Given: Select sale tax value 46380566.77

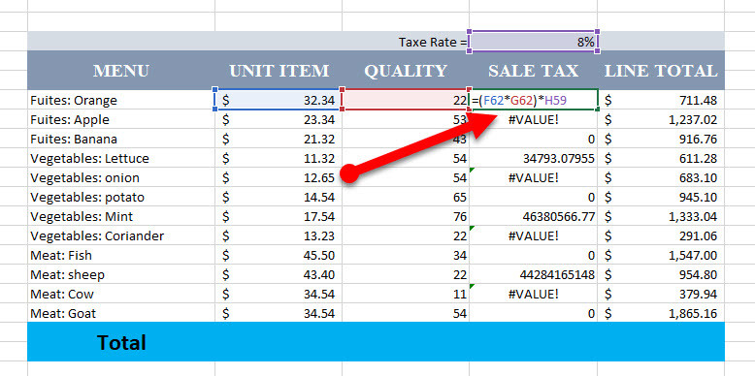Looking at the screenshot, I should tap(534, 216).
